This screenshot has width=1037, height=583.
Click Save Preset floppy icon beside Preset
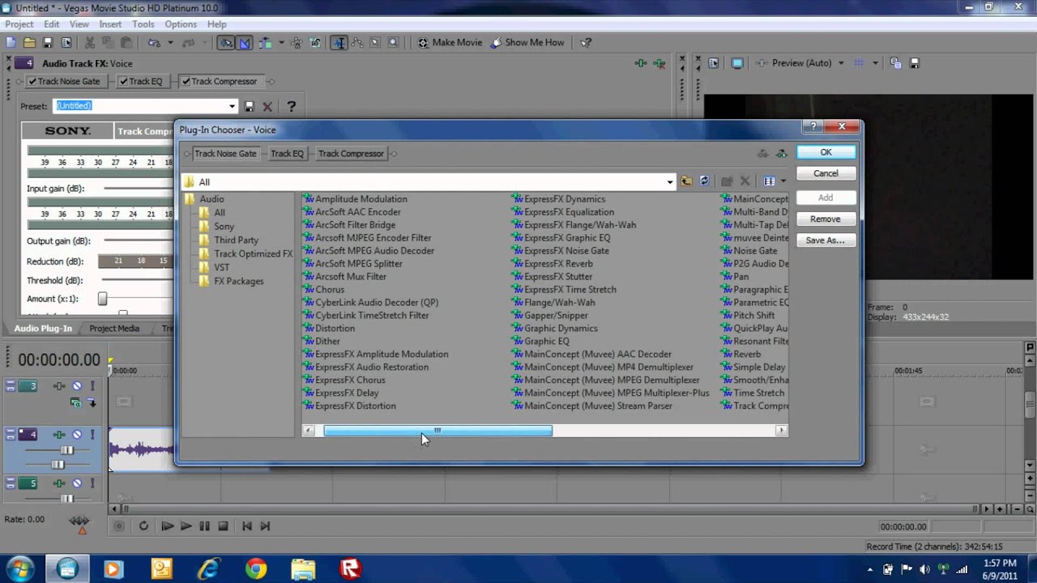[x=249, y=106]
